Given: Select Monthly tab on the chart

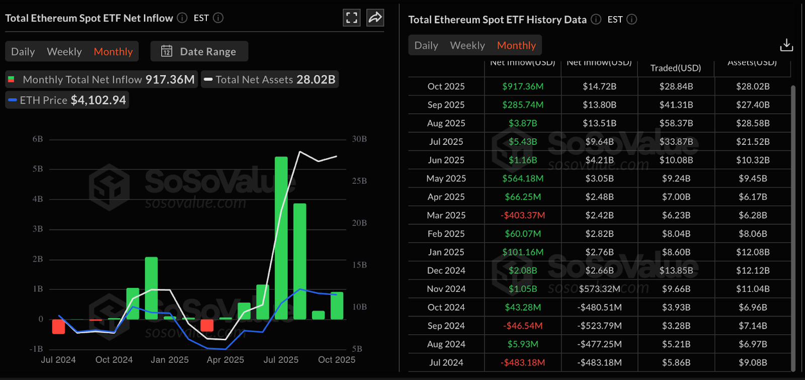Looking at the screenshot, I should coord(113,51).
